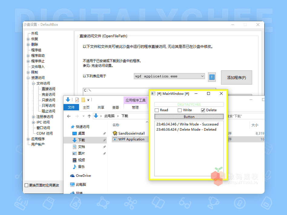Expand the 应用程序 tree node
Screen dimensions: 287x215
[28, 139]
